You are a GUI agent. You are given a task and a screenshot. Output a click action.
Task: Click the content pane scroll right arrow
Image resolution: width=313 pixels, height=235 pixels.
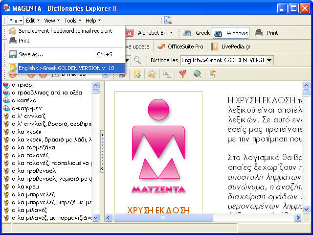[x=298, y=217]
